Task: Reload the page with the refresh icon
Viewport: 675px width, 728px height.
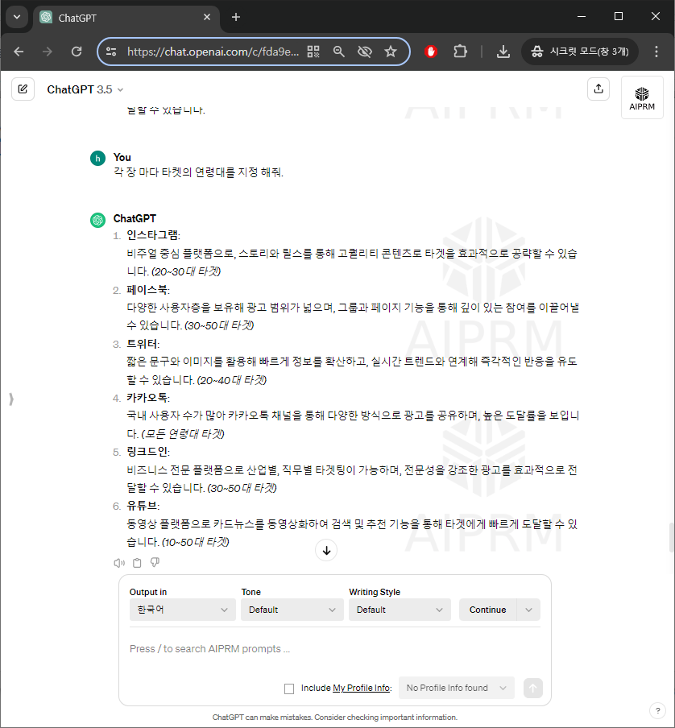Action: click(77, 52)
